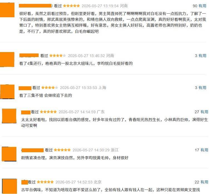Open the 上海 reviewer's avatar

point(7,92)
